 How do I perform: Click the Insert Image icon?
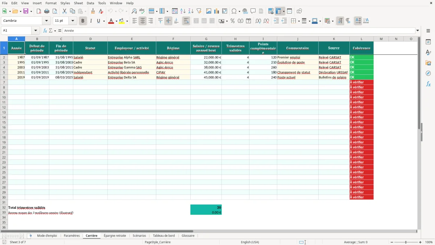tap(209, 11)
